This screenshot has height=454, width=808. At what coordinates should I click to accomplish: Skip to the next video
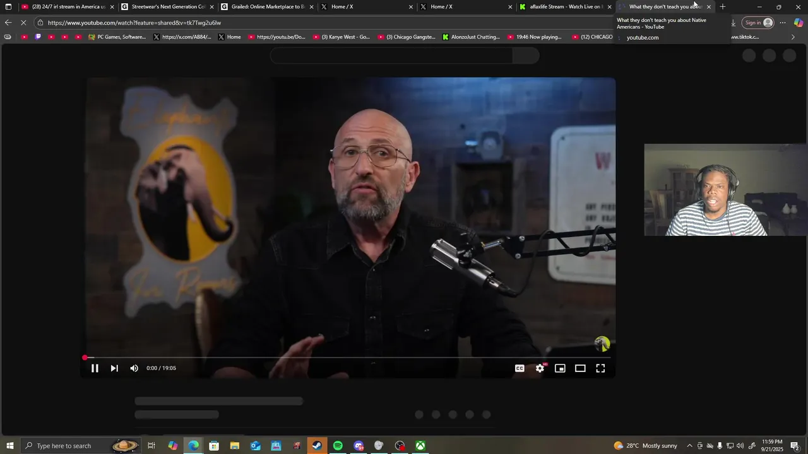pyautogui.click(x=114, y=368)
